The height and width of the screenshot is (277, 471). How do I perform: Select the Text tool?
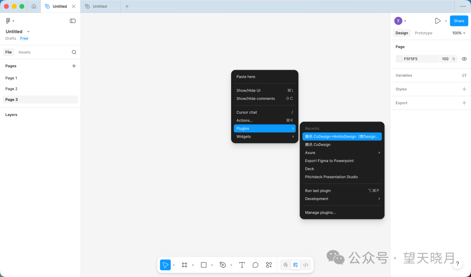pos(242,265)
